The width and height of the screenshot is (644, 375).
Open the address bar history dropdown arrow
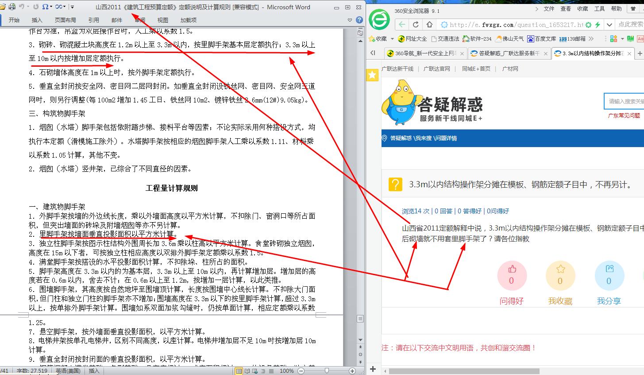(610, 25)
